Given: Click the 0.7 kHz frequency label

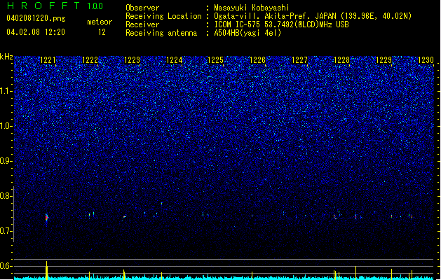Looking at the screenshot, I should (6, 231).
